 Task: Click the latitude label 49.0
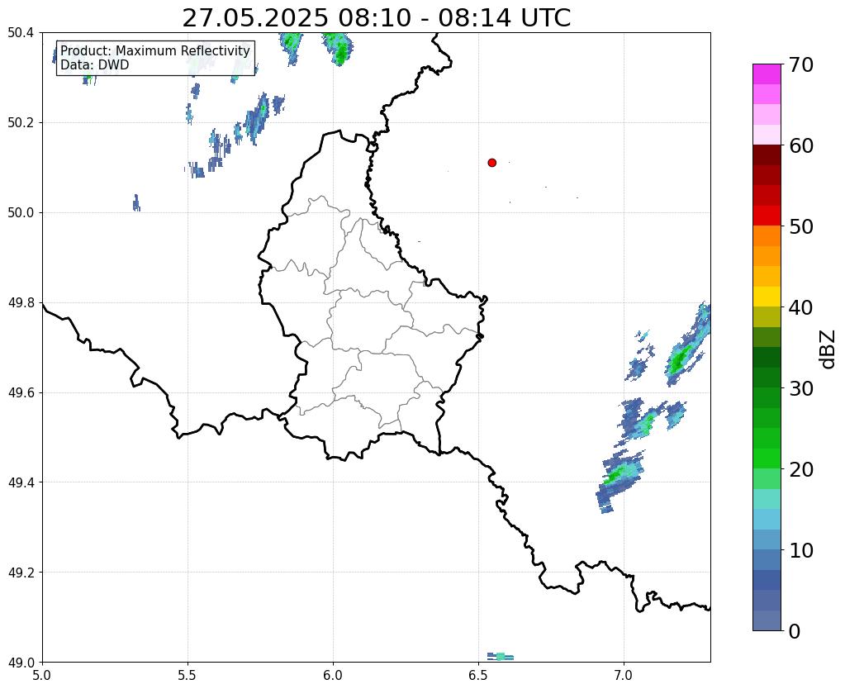[x=21, y=663]
